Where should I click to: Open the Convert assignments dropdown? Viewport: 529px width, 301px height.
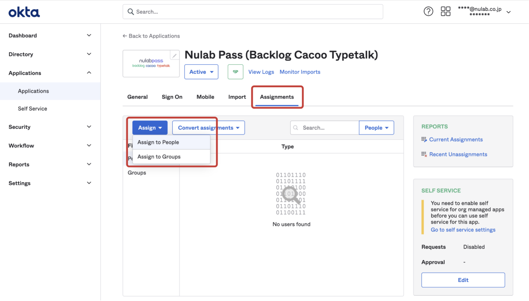click(209, 128)
